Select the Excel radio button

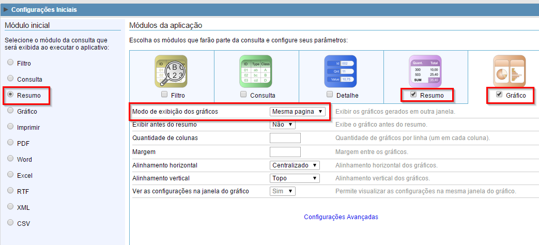point(10,175)
